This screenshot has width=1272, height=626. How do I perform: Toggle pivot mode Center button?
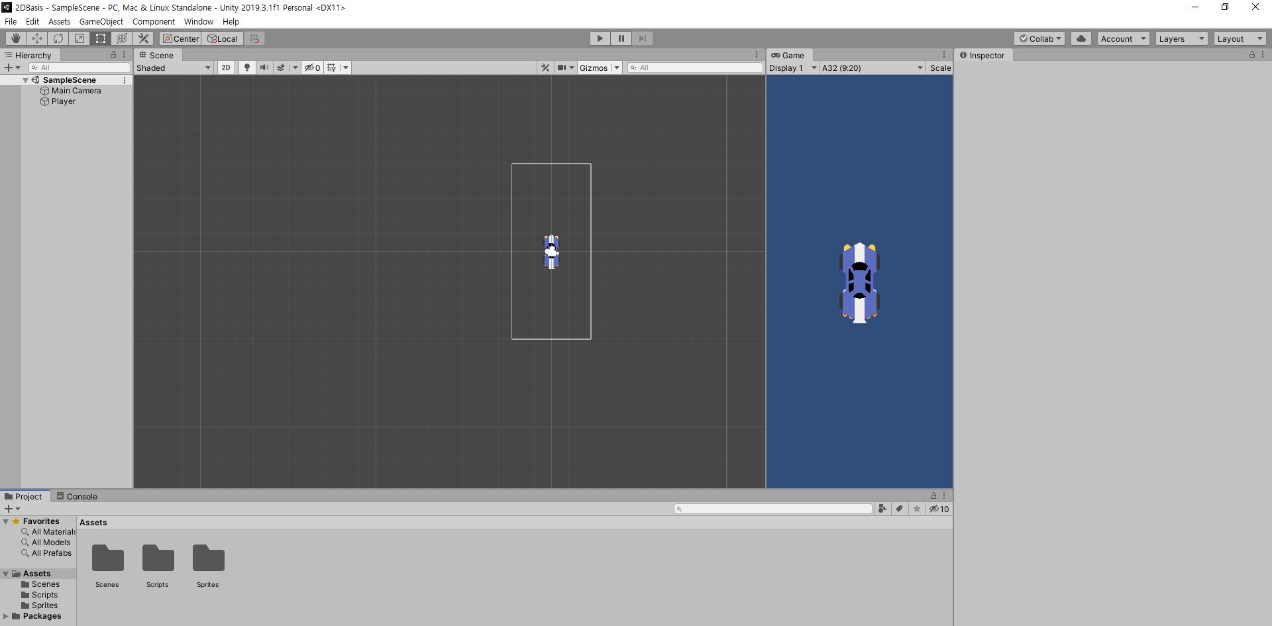click(181, 38)
